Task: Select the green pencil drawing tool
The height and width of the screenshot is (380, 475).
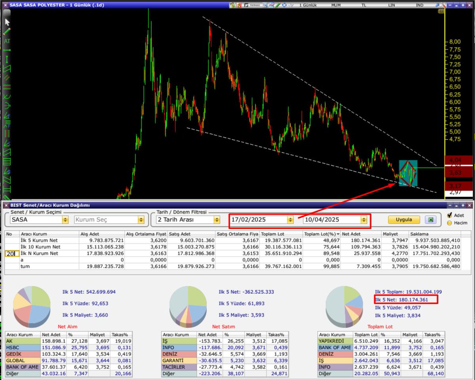Action: coord(7,31)
